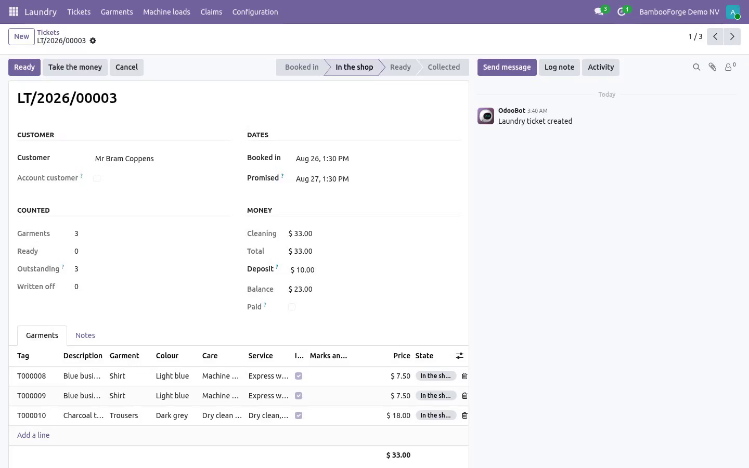Open the Machine loads menu

point(166,11)
